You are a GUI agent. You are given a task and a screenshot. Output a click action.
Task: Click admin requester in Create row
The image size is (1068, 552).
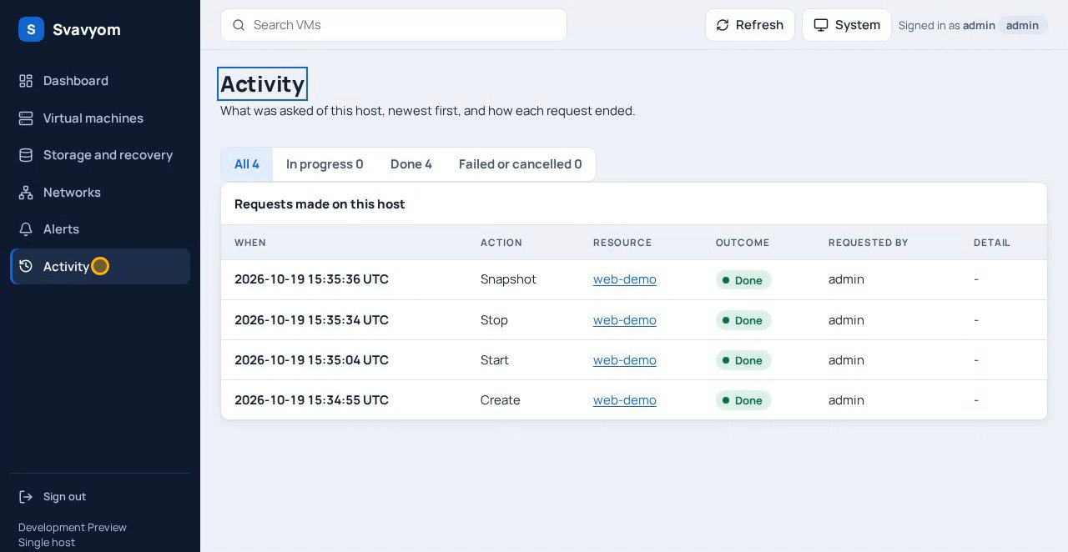point(846,400)
